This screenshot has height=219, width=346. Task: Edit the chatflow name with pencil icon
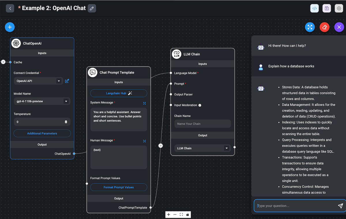click(92, 8)
